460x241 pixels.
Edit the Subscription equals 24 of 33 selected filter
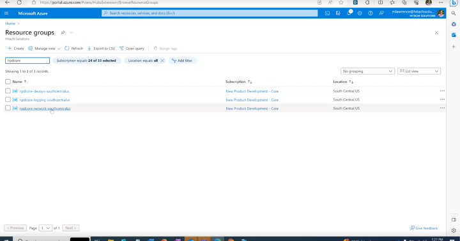(86, 61)
